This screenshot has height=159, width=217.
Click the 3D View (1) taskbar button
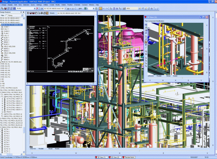point(101,157)
